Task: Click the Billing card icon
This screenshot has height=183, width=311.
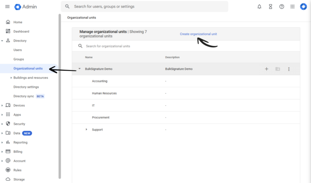Action: (x=8, y=151)
